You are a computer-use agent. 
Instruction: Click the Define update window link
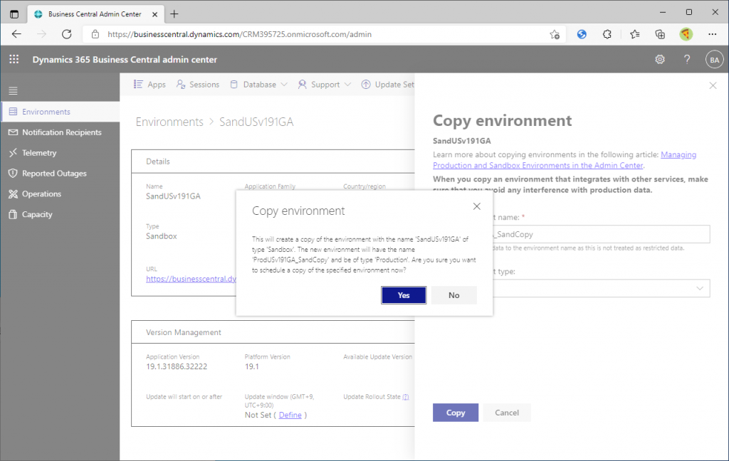290,415
